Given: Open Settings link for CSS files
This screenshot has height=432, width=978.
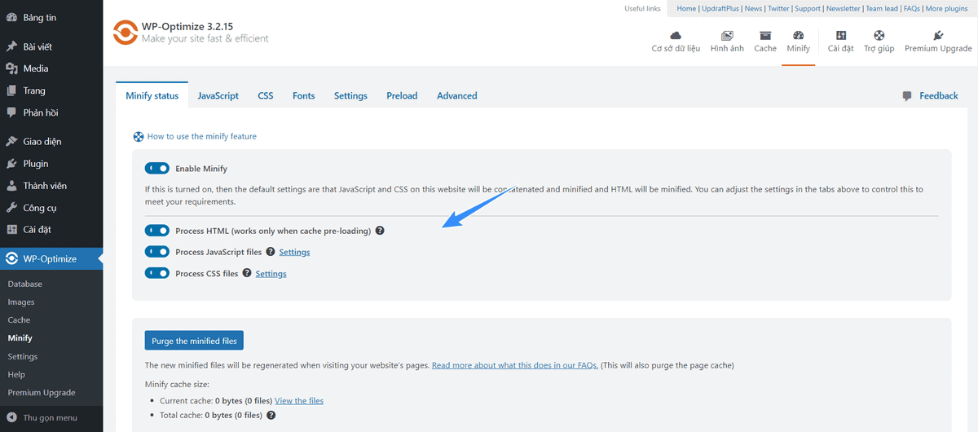Looking at the screenshot, I should (271, 274).
